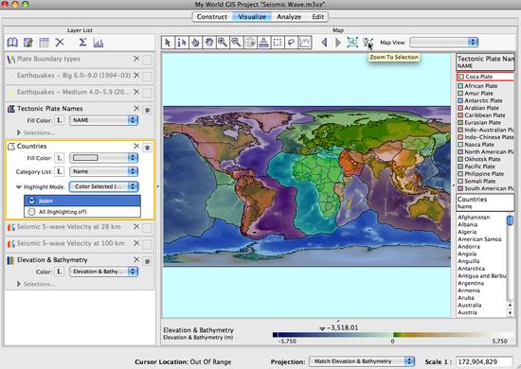Image resolution: width=521 pixels, height=369 pixels.
Task: Switch to the Construct tab
Action: point(212,17)
